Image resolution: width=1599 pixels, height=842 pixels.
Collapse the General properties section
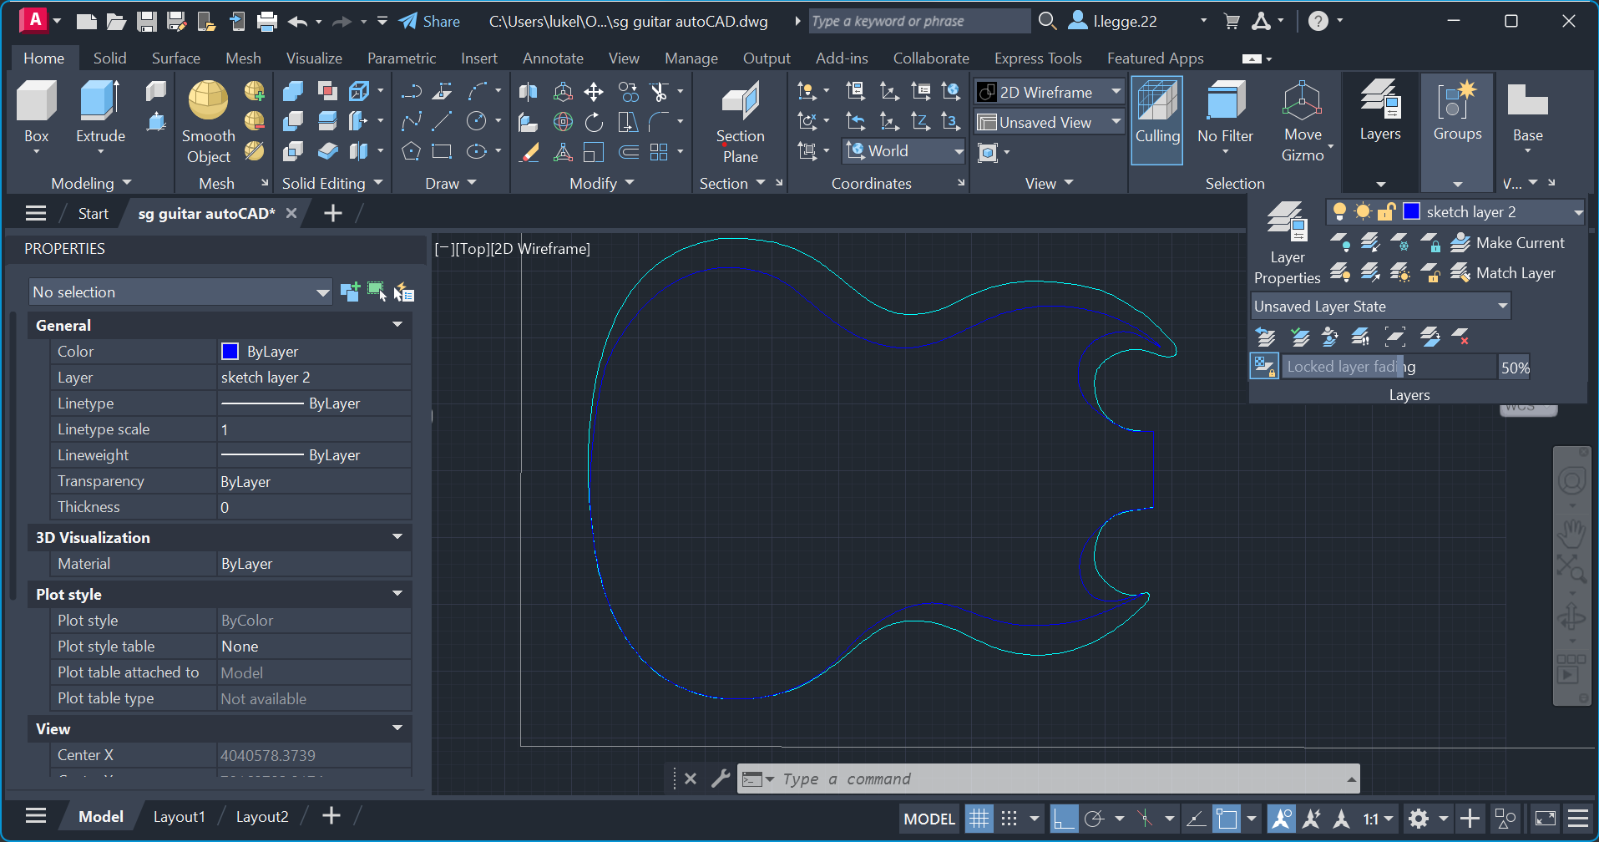click(397, 325)
